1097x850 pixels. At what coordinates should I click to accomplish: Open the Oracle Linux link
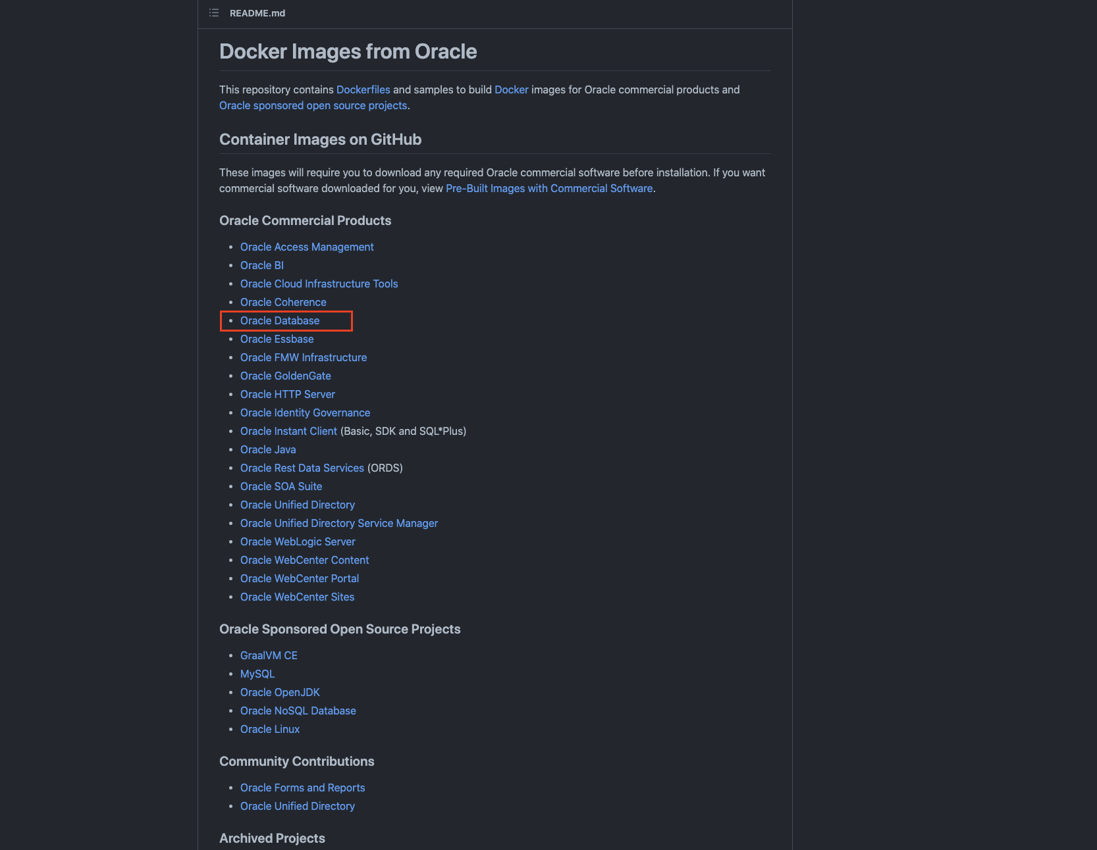[270, 729]
